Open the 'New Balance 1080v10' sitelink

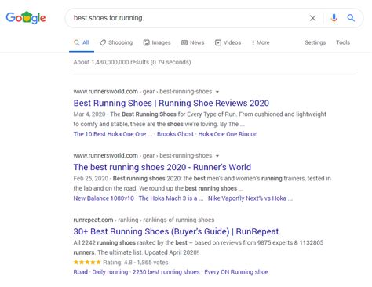(x=104, y=198)
